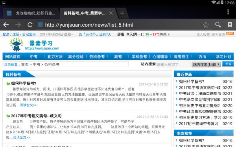The height and width of the screenshot is (147, 236).
Task: Click the 各科备考 section heading
Action: tap(13, 74)
